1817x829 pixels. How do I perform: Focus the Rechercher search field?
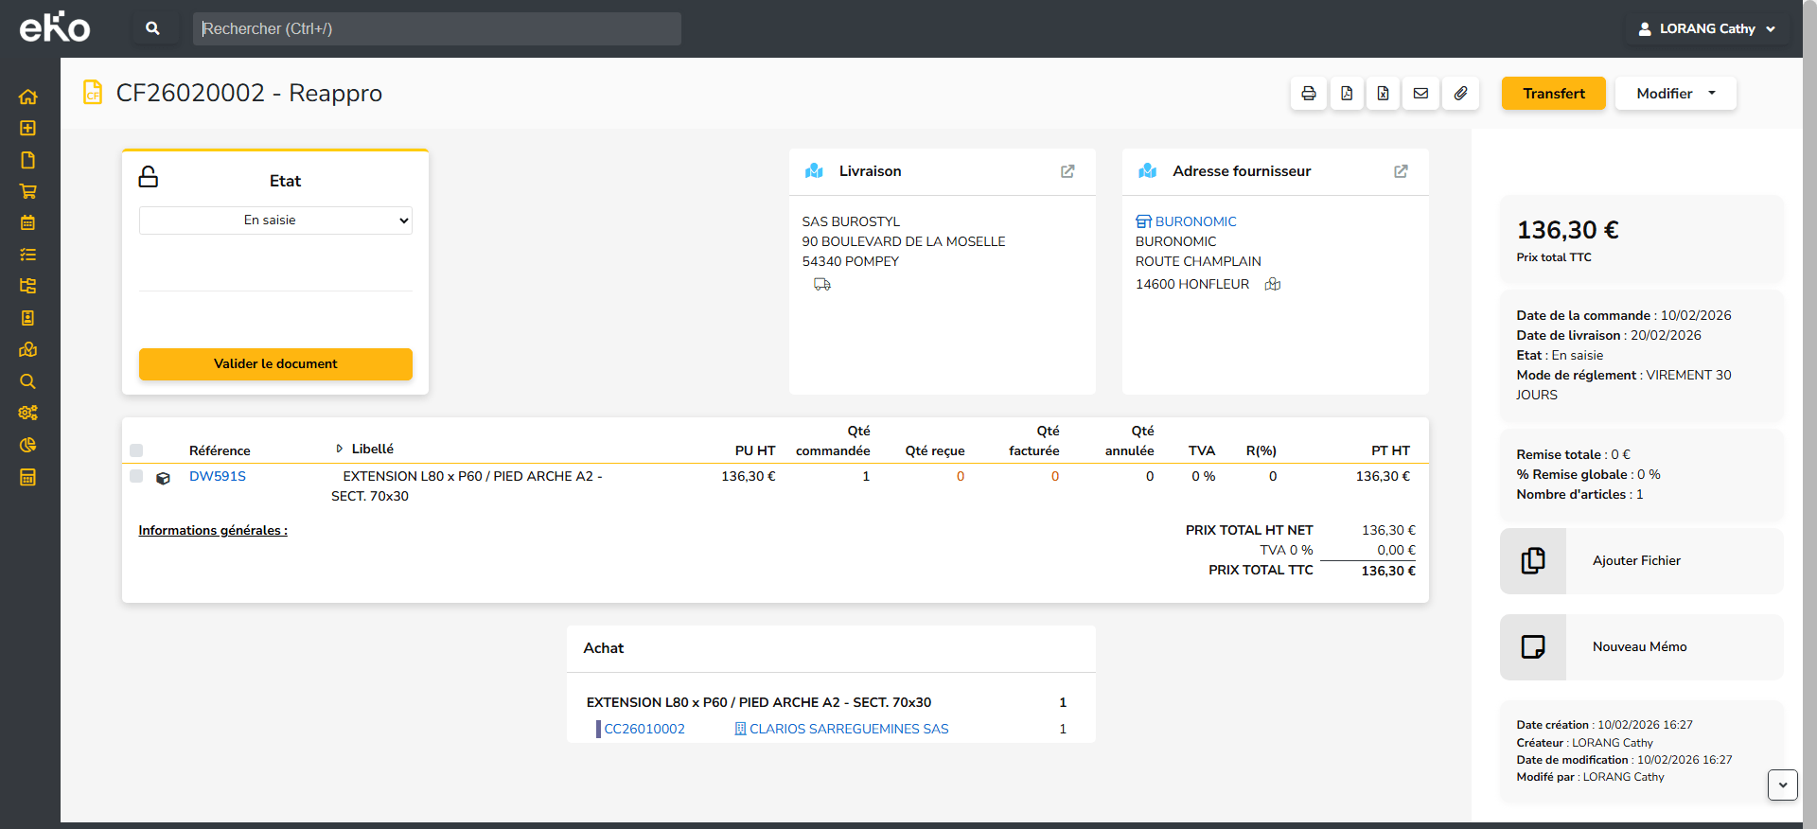click(x=437, y=28)
